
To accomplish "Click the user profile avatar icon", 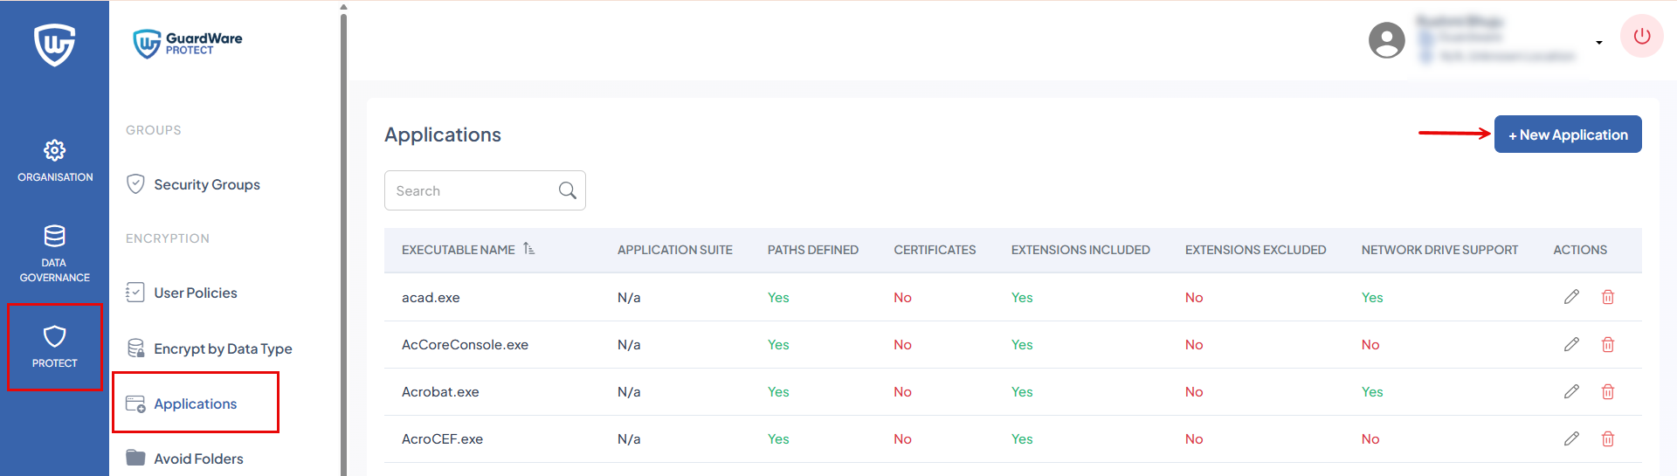I will pos(1386,40).
